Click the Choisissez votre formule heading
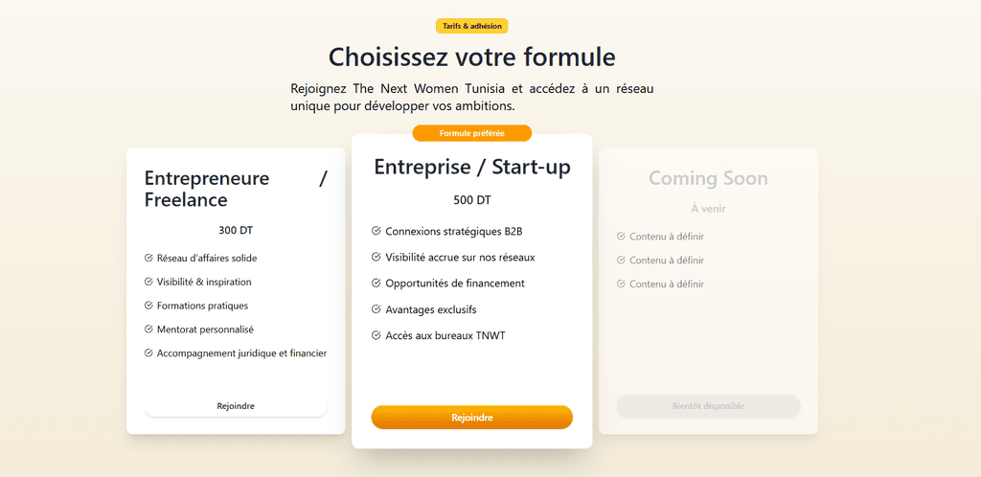The width and height of the screenshot is (981, 477). click(471, 57)
